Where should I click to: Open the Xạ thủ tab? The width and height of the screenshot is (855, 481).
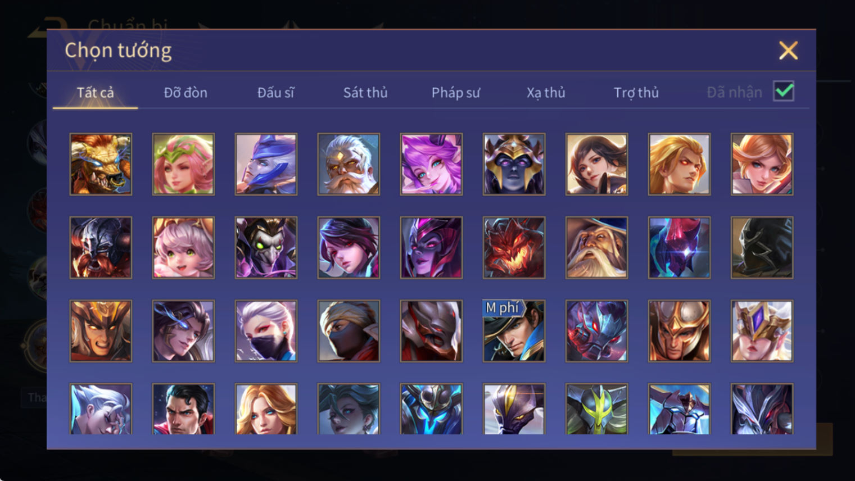coord(546,93)
